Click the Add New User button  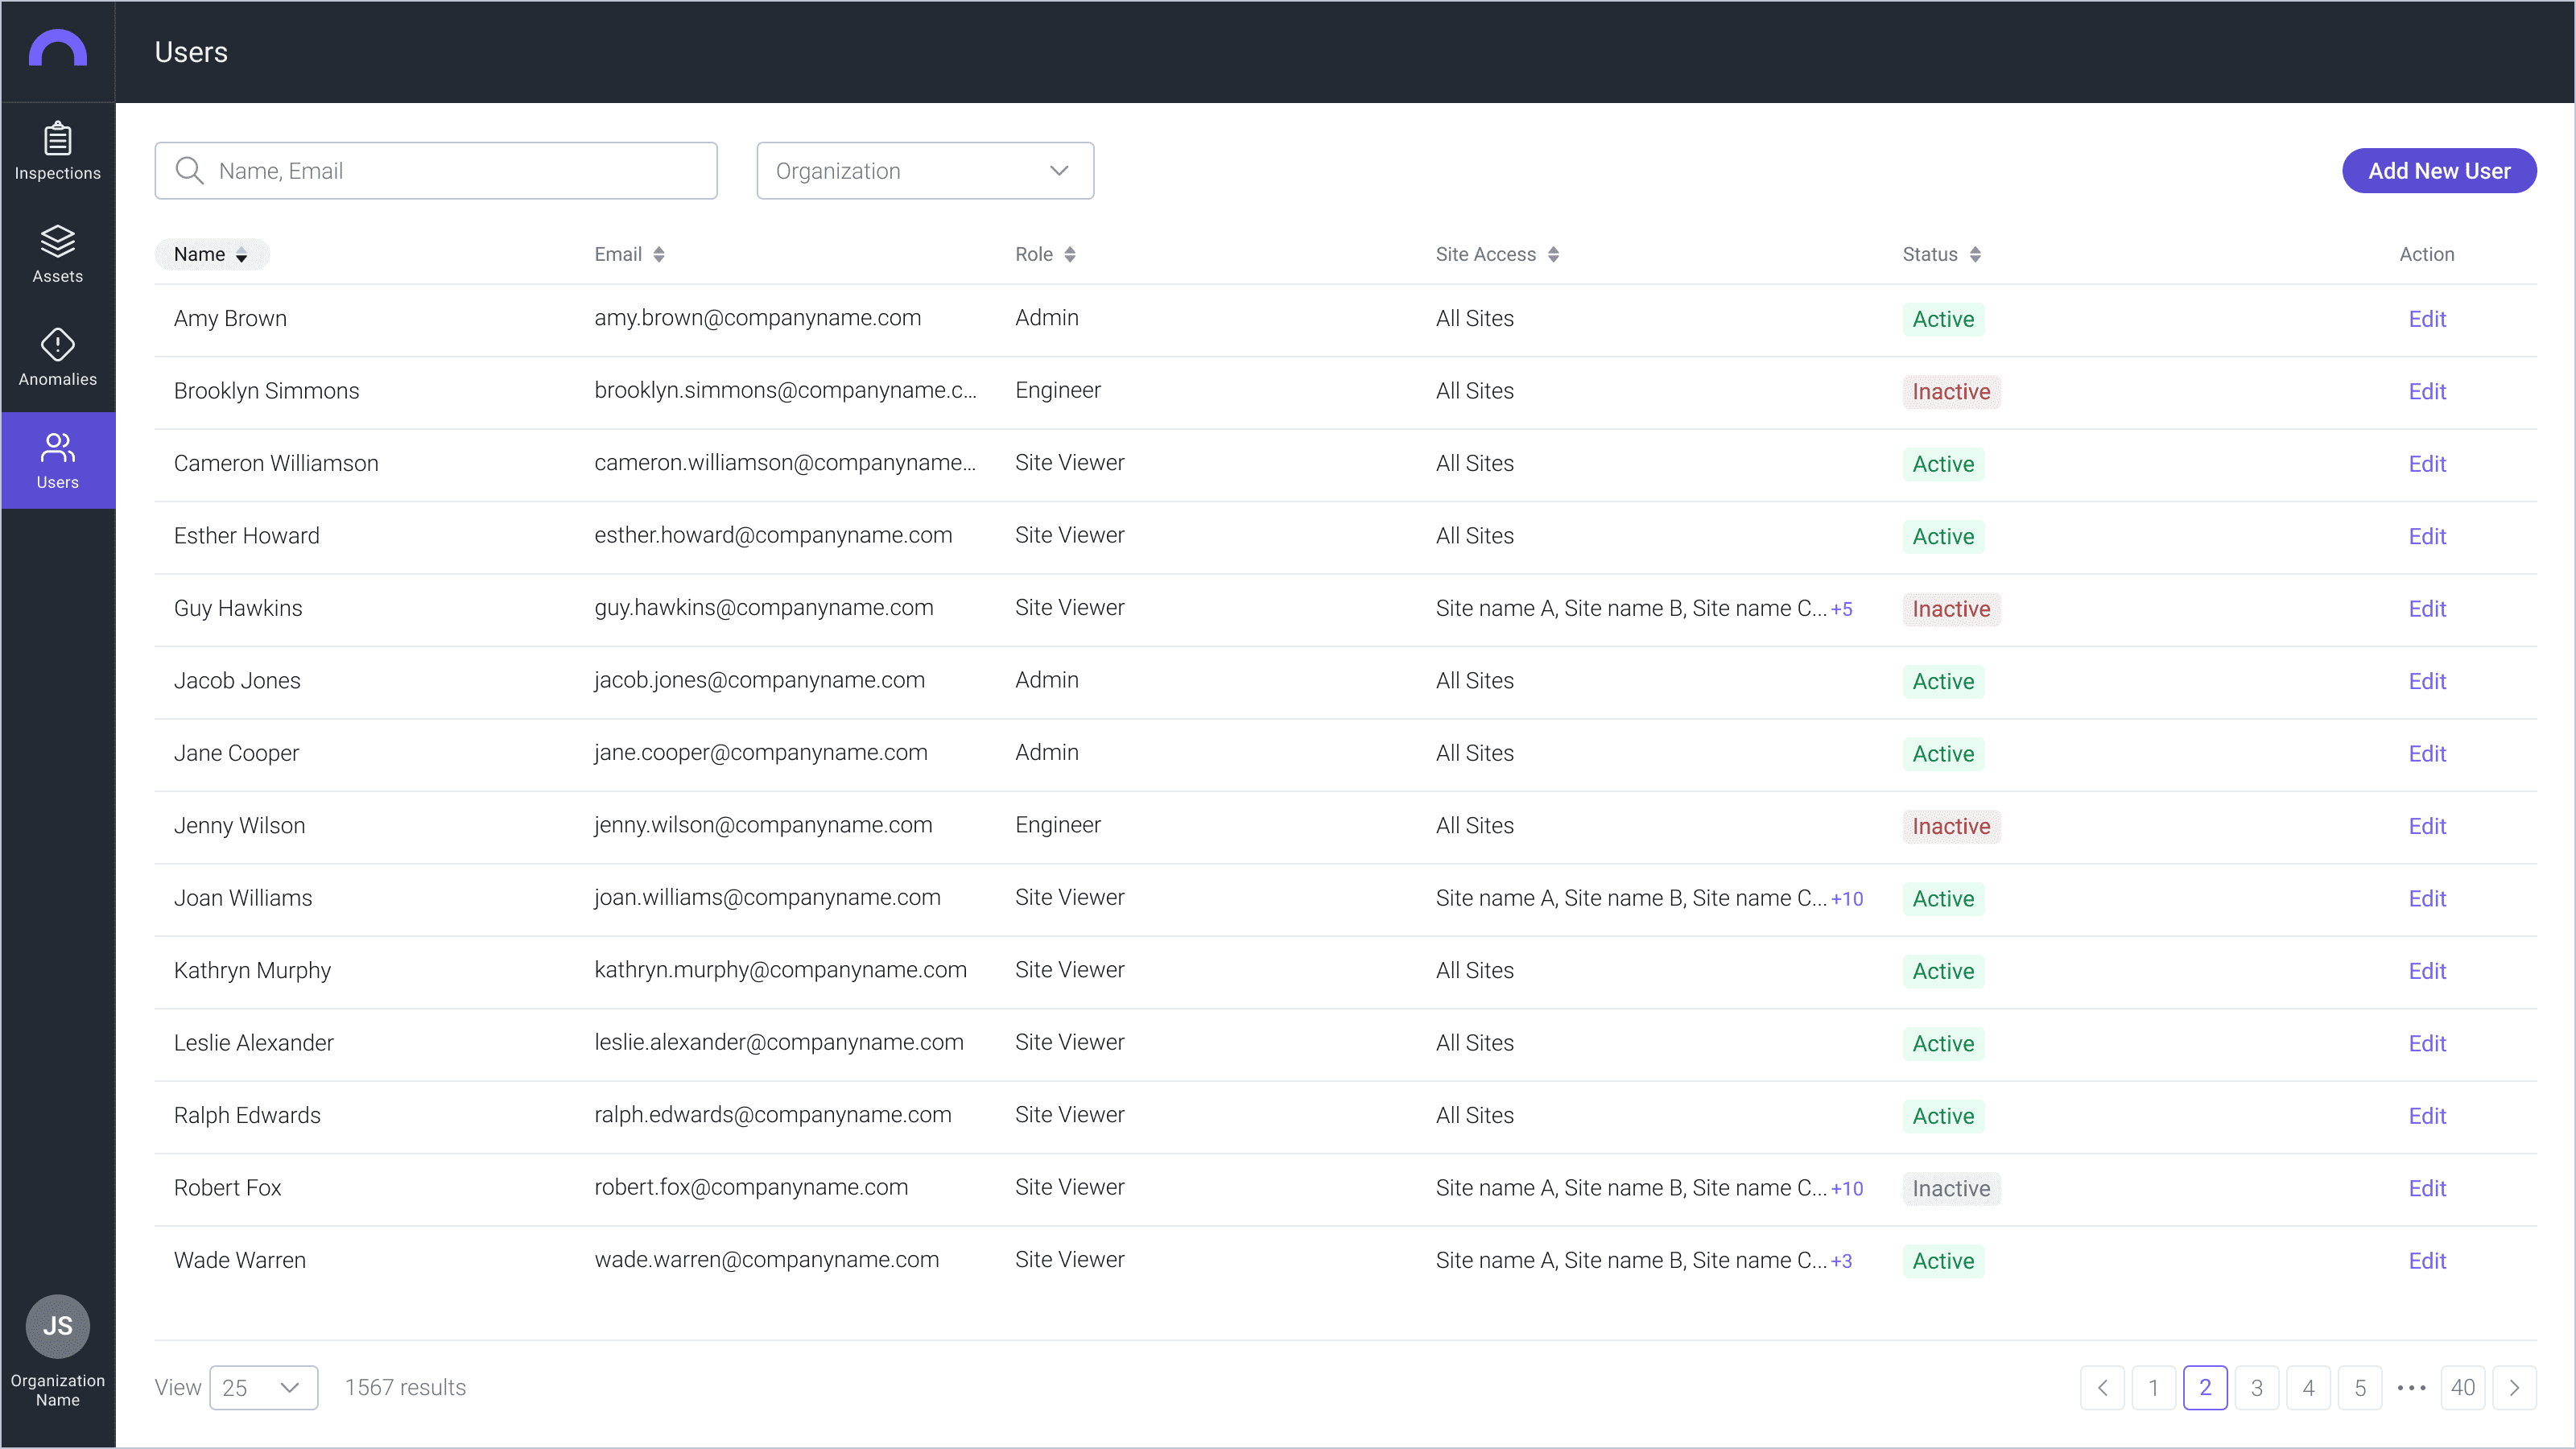(2438, 171)
